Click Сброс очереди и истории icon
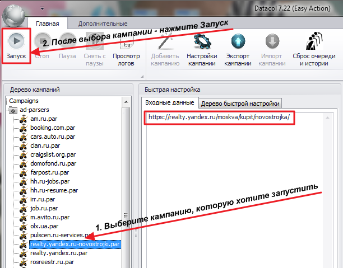Viewport: 343px width, 268px height. click(314, 41)
